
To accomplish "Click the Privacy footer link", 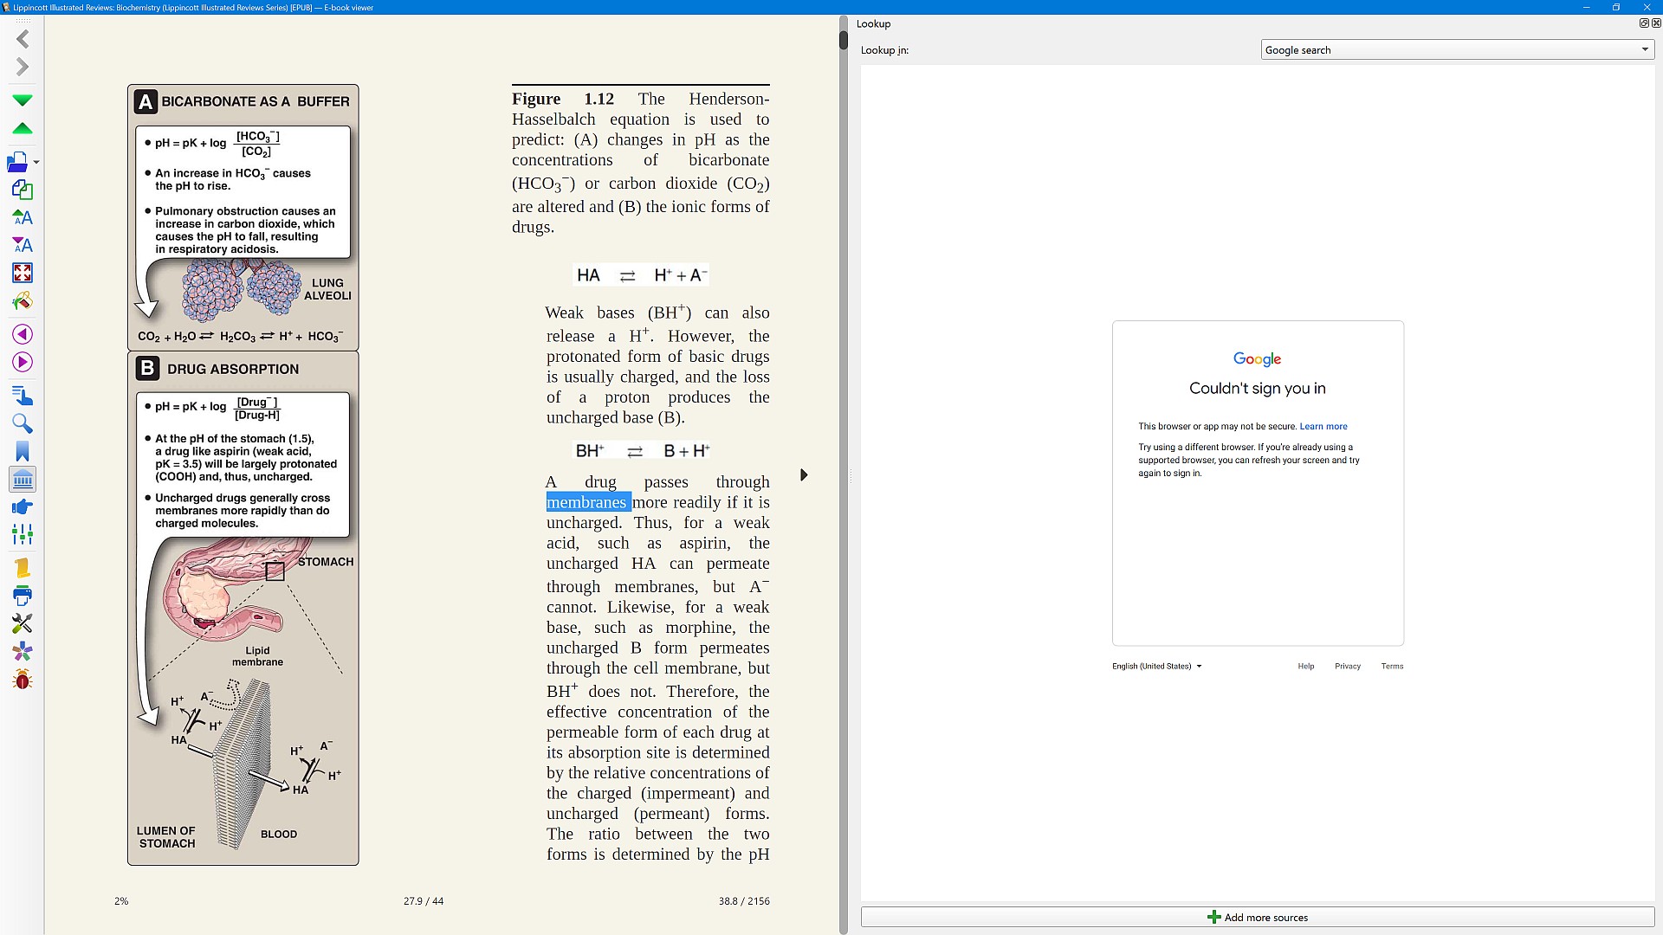I will pyautogui.click(x=1347, y=667).
